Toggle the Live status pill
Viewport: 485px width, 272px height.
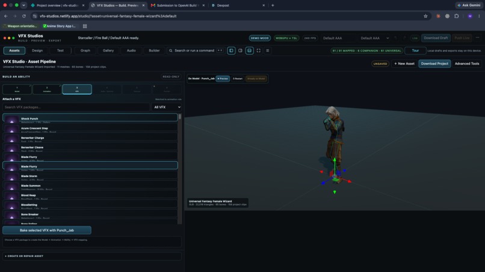[x=415, y=38]
